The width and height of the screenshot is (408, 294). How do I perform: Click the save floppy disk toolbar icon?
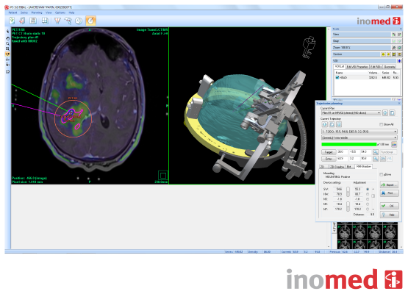33,21
